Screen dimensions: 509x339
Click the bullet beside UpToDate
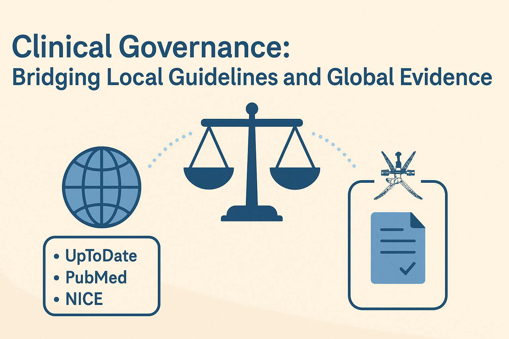pos(56,256)
